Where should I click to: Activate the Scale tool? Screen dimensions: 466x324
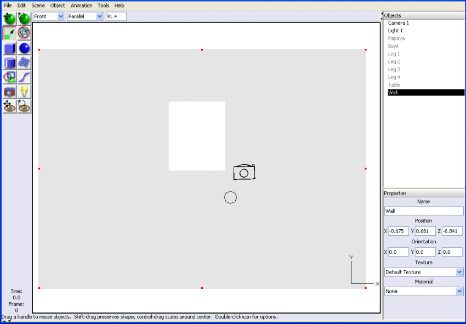click(8, 33)
